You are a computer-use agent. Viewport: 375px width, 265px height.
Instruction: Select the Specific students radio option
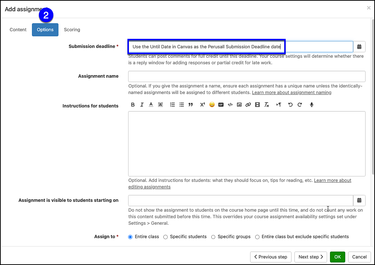coord(166,237)
